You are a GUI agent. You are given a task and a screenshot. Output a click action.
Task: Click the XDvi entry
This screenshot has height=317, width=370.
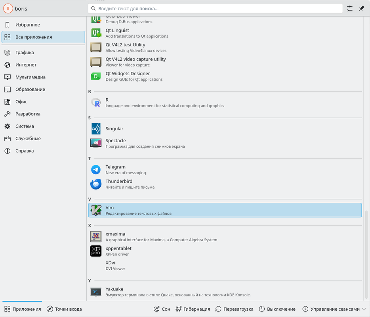tap(225, 265)
